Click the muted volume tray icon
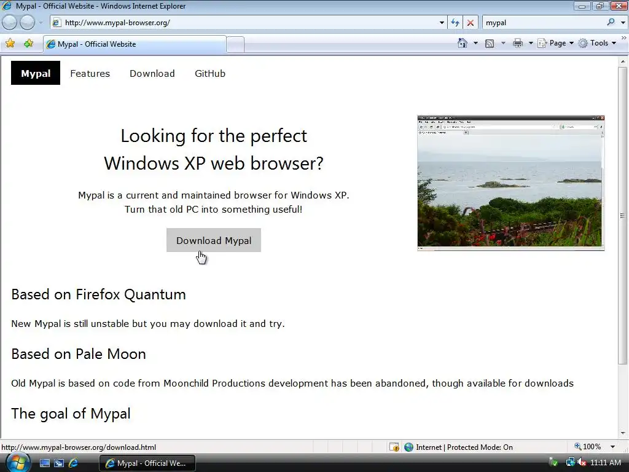Image resolution: width=629 pixels, height=472 pixels. click(x=581, y=463)
